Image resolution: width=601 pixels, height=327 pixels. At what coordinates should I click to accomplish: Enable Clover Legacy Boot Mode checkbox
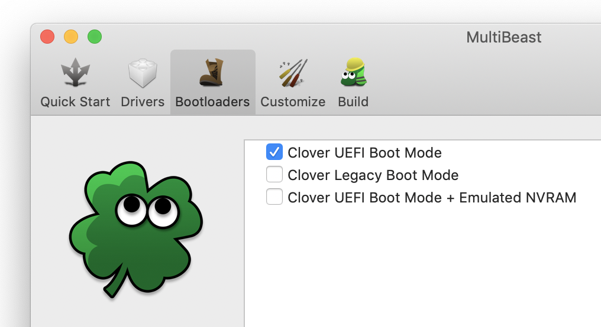(274, 174)
